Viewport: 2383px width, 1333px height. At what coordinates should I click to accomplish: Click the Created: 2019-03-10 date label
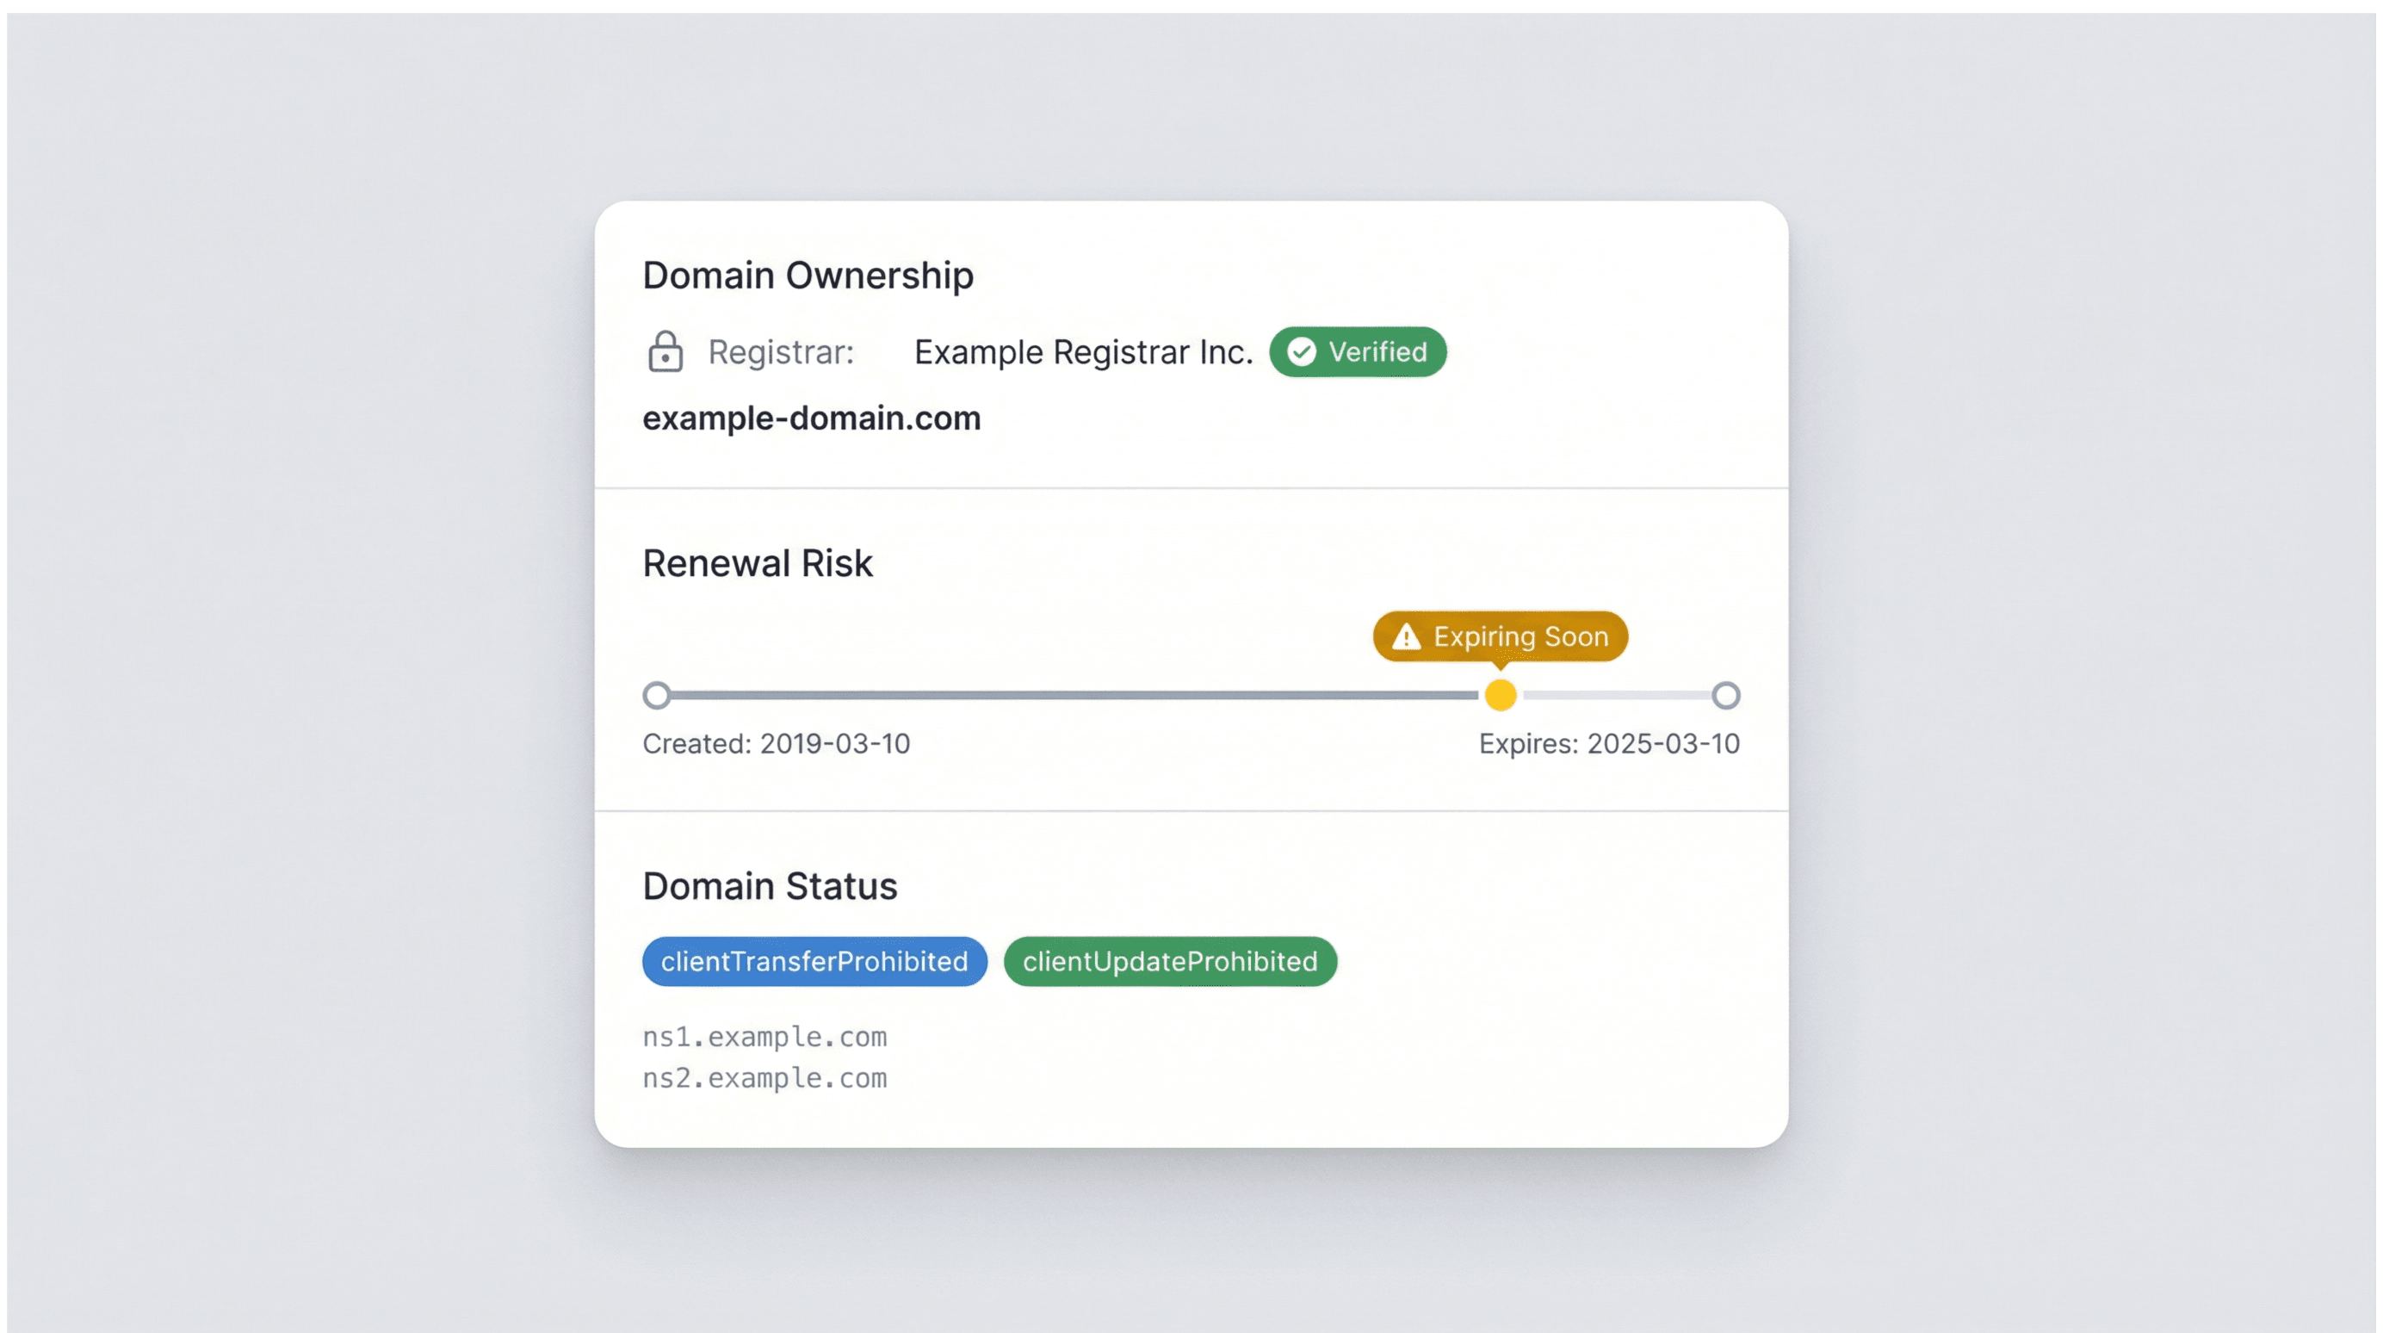777,744
